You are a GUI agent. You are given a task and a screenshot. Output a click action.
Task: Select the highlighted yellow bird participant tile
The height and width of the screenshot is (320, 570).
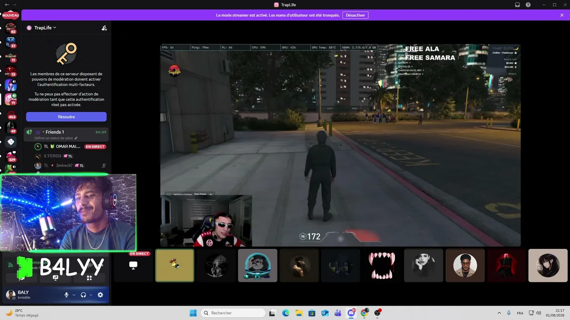pyautogui.click(x=175, y=265)
